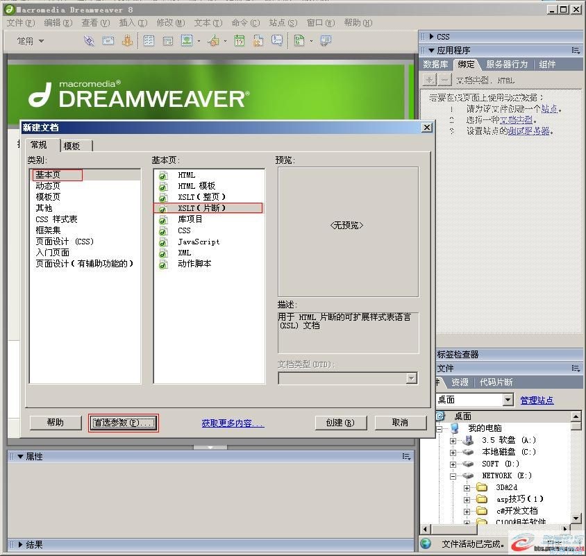Open the 修改(M) menu
Viewport: 586px width, 556px height.
coord(170,23)
